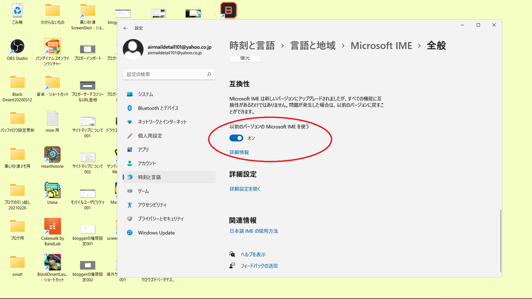Open the 詳細情報 link
The height and width of the screenshot is (299, 532).
239,152
